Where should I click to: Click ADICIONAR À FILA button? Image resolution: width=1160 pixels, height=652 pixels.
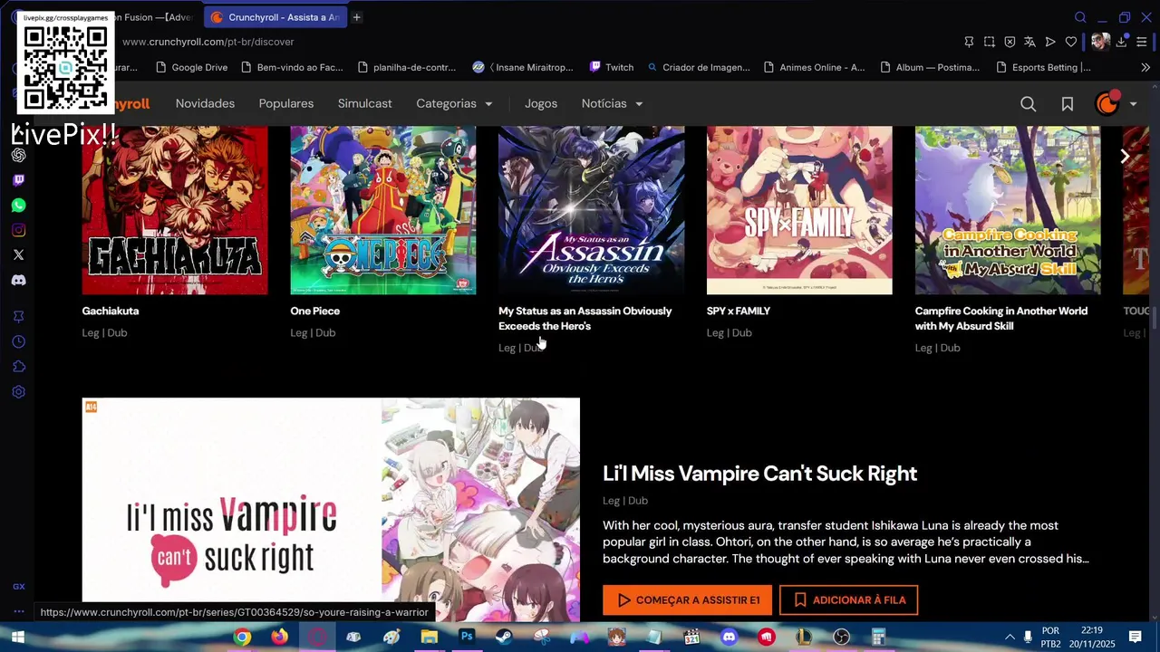click(848, 599)
